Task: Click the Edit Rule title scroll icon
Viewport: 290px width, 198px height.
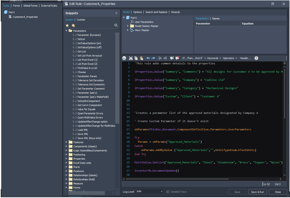Action: click(x=66, y=4)
